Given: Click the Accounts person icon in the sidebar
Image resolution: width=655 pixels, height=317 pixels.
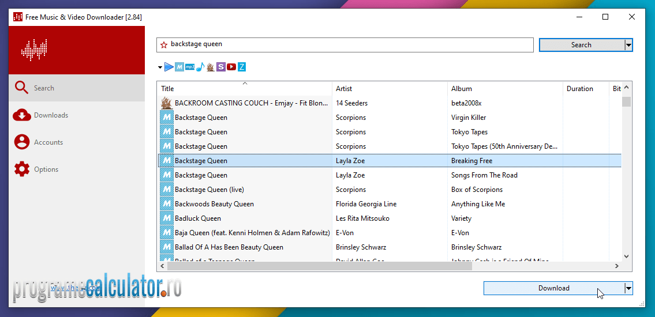Looking at the screenshot, I should coord(22,142).
